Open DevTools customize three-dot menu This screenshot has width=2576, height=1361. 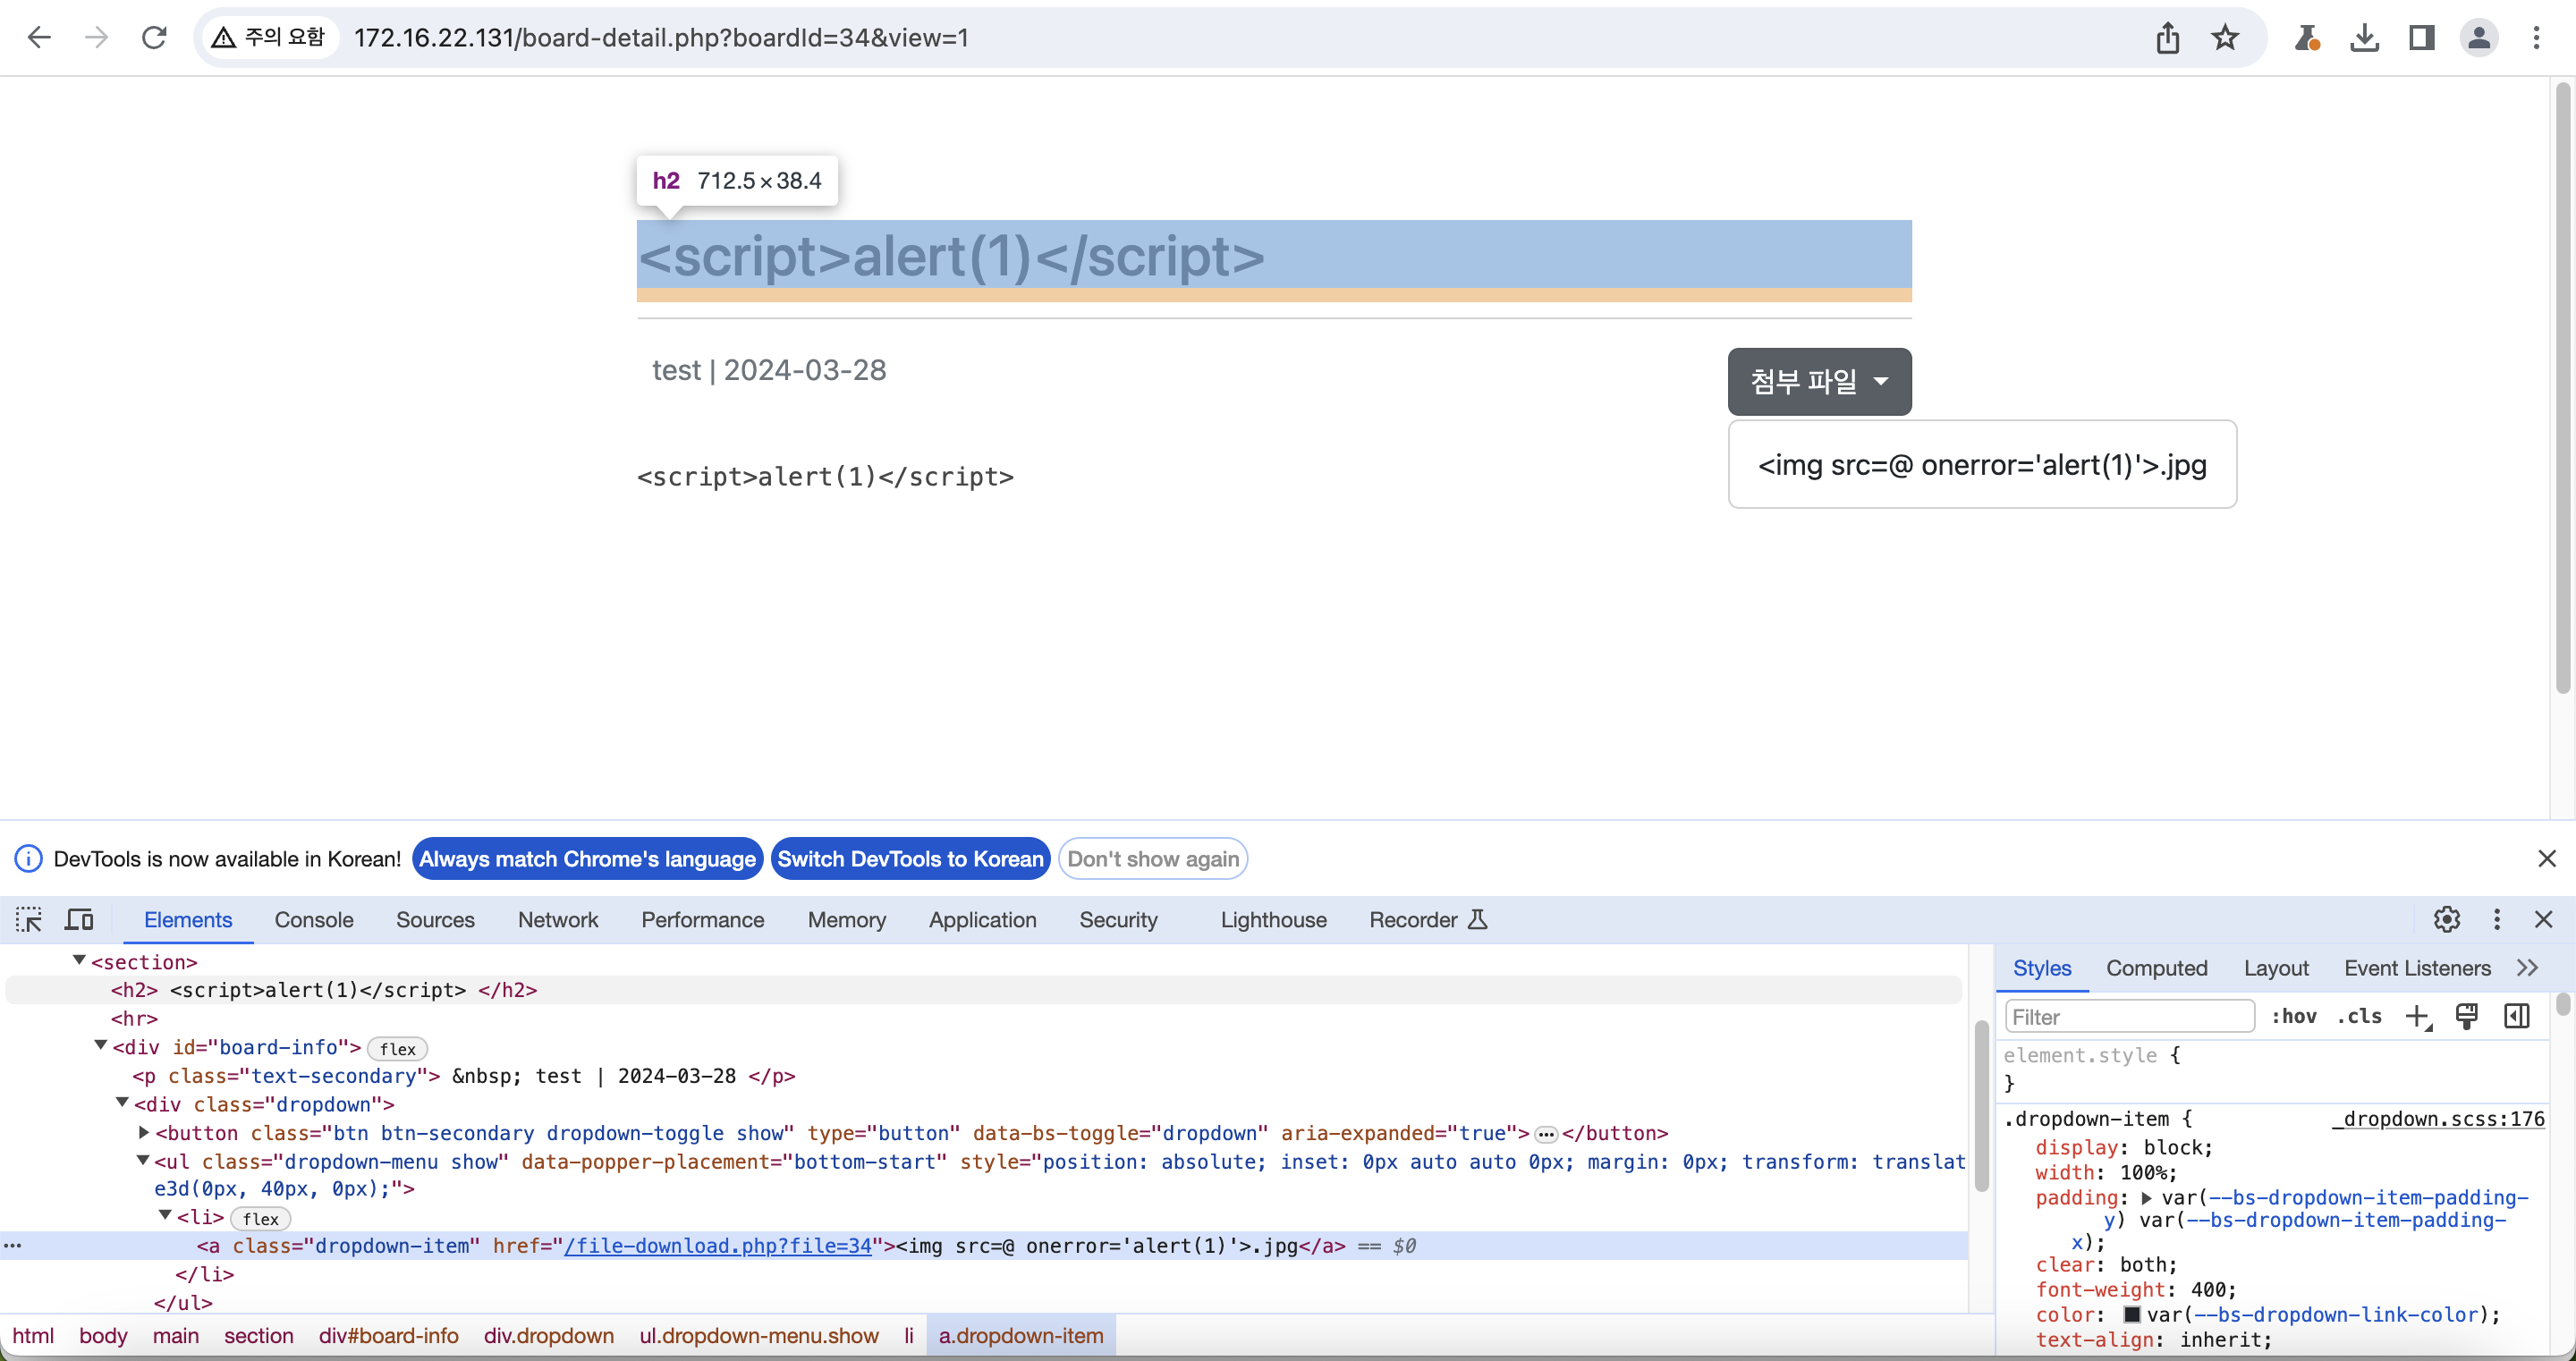(2496, 919)
